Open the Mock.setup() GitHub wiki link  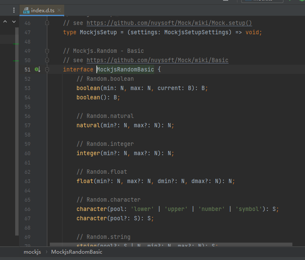[x=169, y=23]
